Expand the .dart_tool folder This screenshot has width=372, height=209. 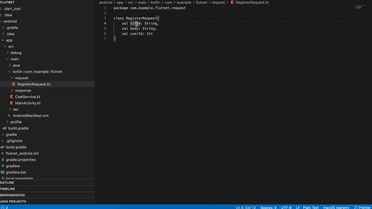pyautogui.click(x=12, y=9)
